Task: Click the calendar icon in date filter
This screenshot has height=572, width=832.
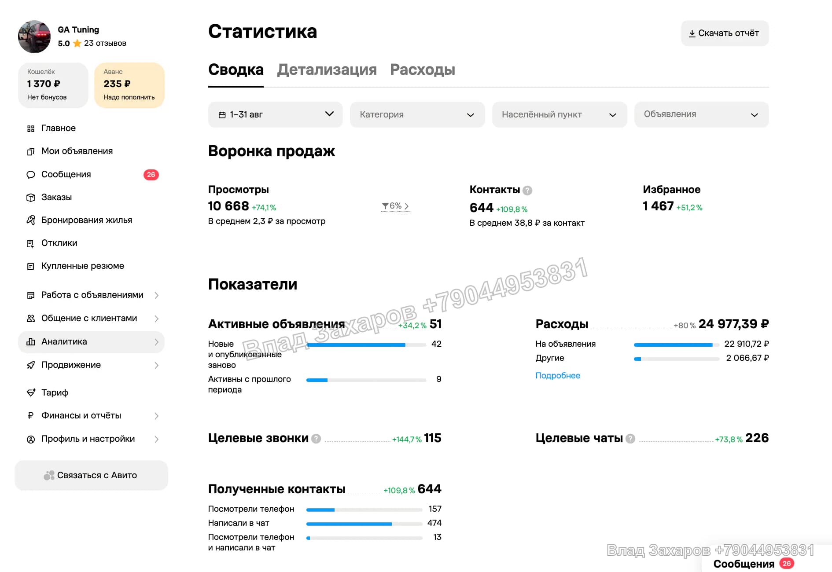Action: click(x=222, y=115)
